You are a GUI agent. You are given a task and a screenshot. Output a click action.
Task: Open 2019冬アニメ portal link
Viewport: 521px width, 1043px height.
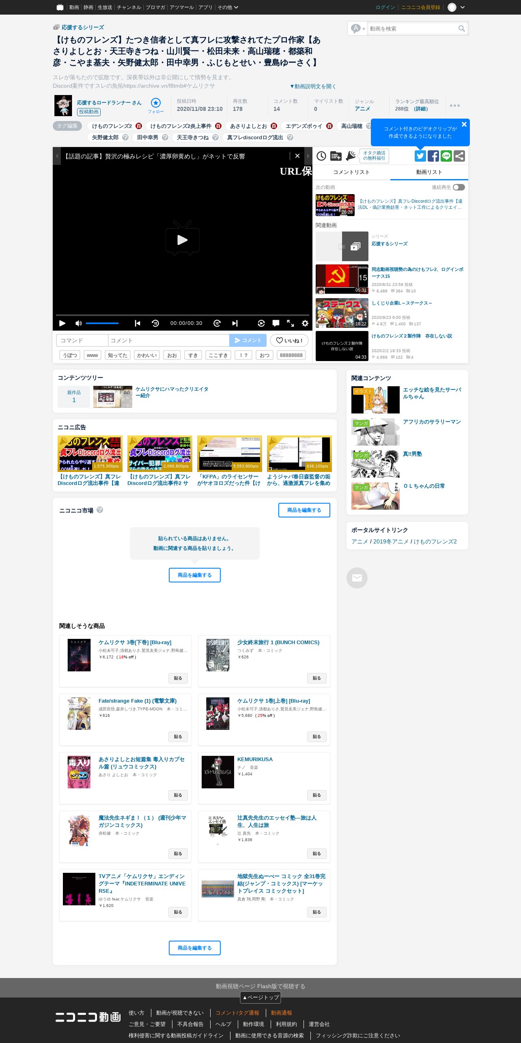point(391,541)
